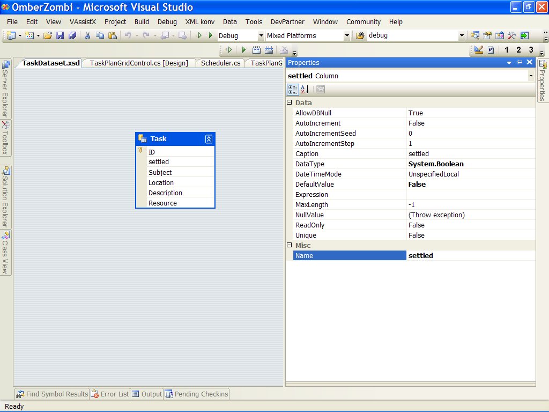This screenshot has width=549, height=412.
Task: Start debugging with green play icon
Action: [210, 35]
